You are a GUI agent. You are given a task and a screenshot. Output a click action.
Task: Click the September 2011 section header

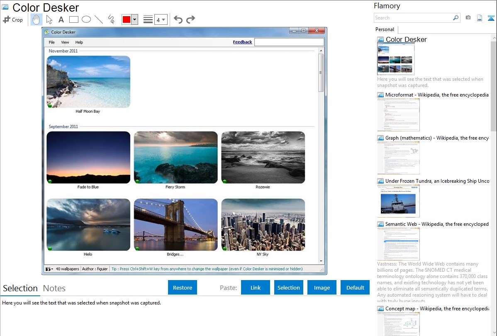point(63,126)
